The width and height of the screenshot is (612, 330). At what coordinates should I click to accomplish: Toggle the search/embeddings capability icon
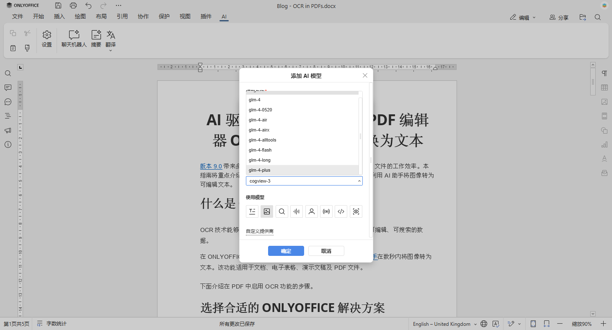pyautogui.click(x=282, y=211)
